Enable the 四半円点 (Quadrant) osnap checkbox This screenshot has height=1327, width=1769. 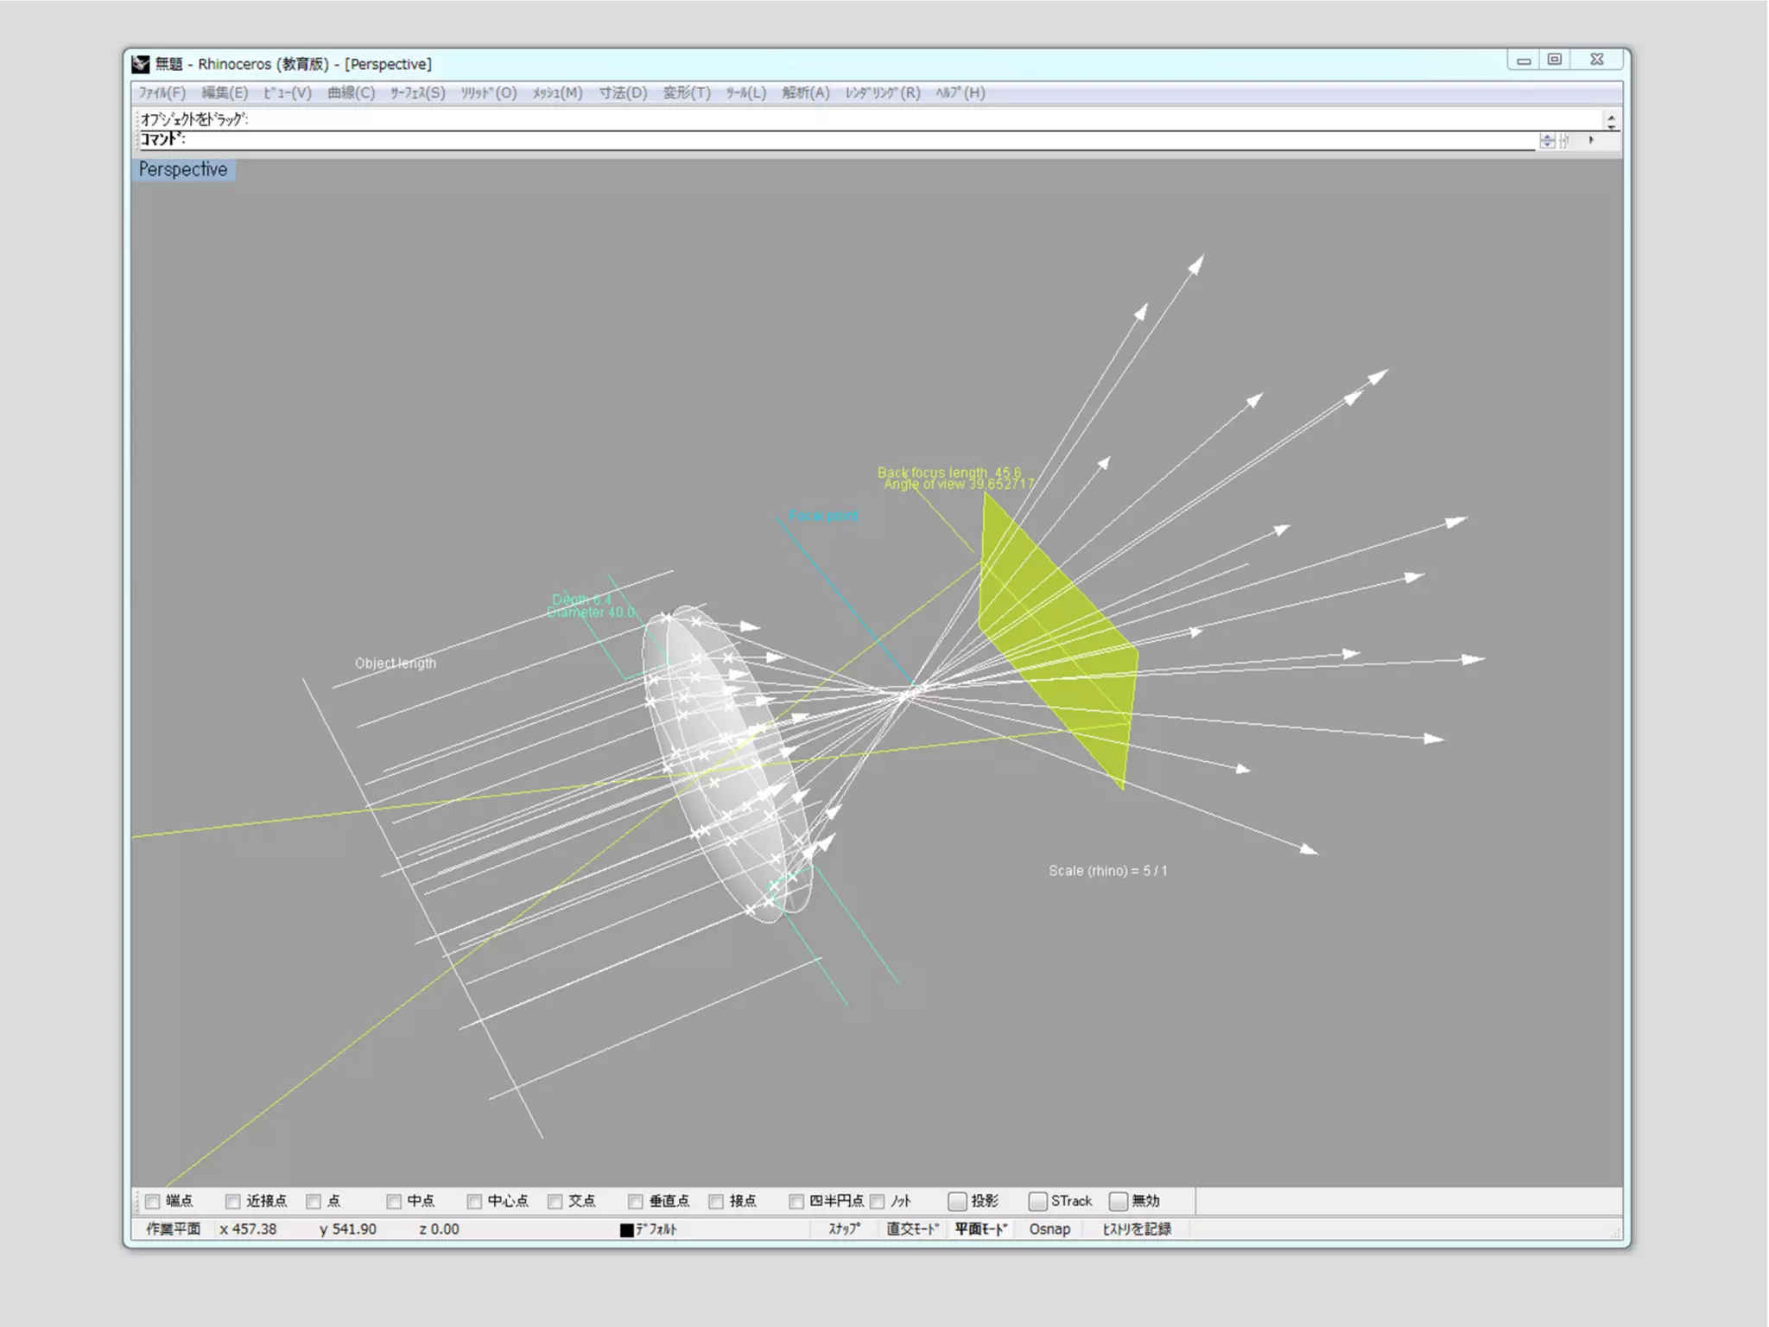[796, 1201]
